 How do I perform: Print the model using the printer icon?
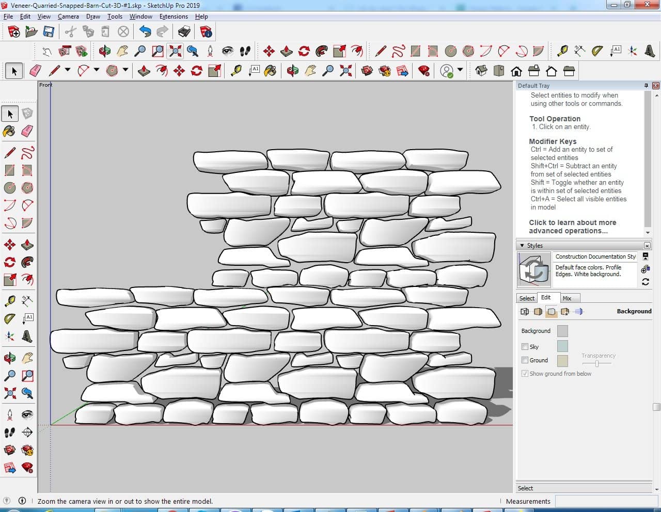[184, 32]
